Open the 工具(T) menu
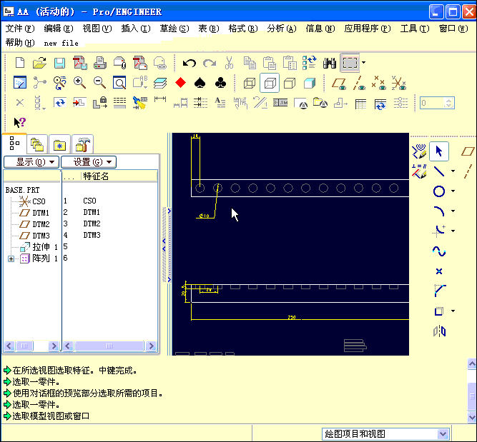 pyautogui.click(x=415, y=29)
